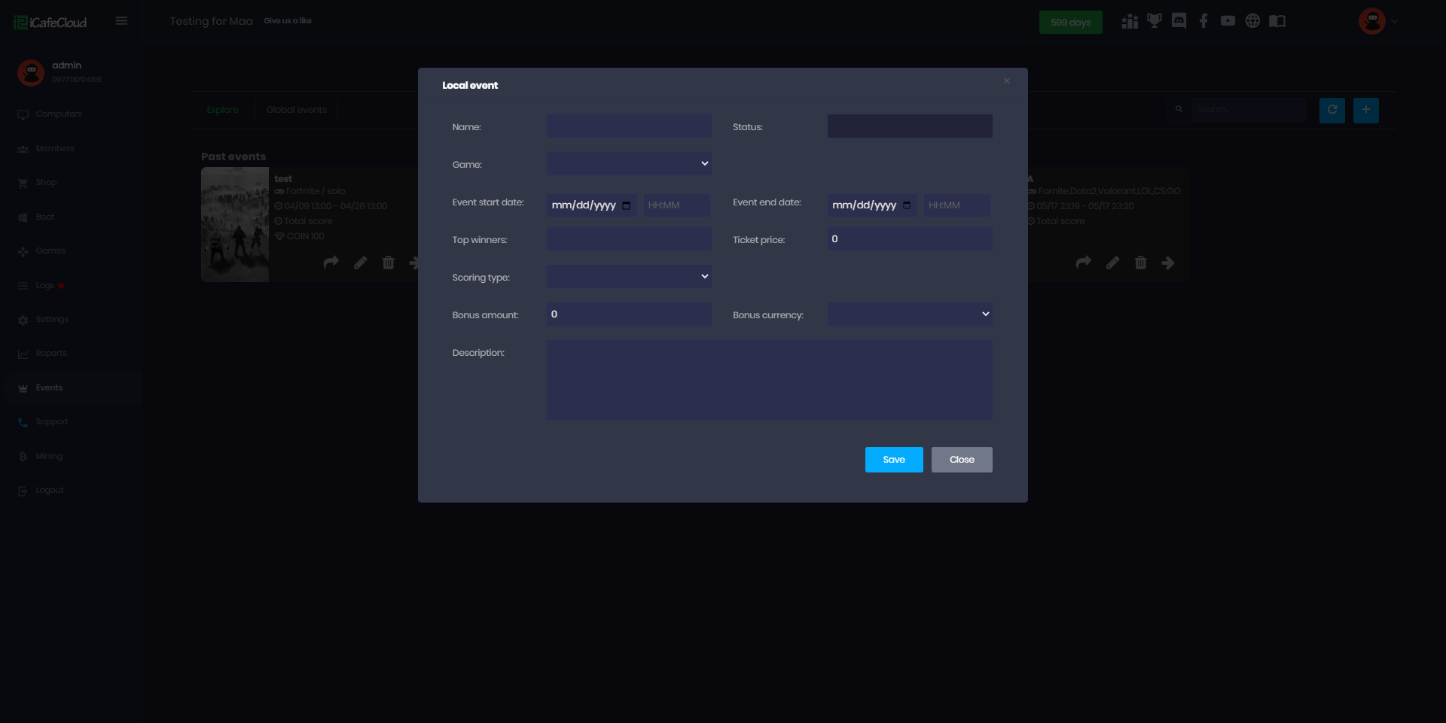Delete the 'test' Fortnite event

tap(389, 263)
